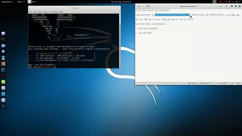Click the Terminal window title bar
Image resolution: width=242 pixels, height=136 pixels.
tap(74, 8)
